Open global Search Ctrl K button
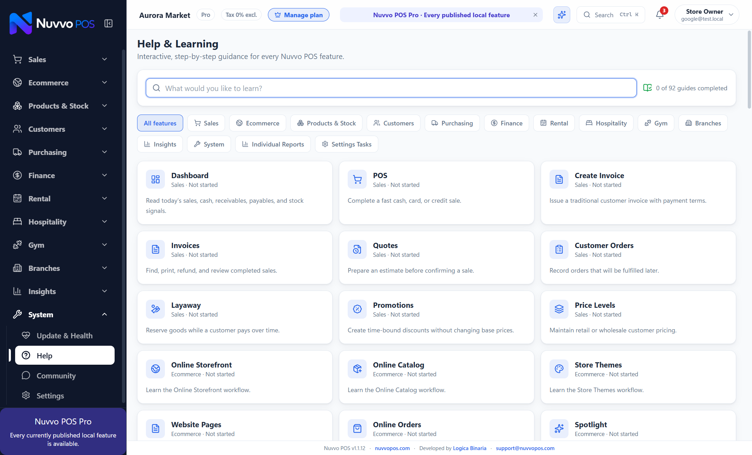 point(611,15)
